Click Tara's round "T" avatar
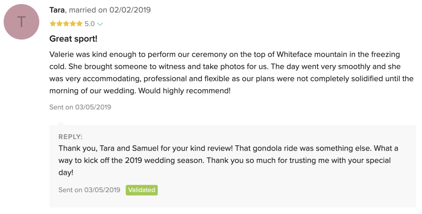Image resolution: width=422 pixels, height=214 pixels. 21,22
